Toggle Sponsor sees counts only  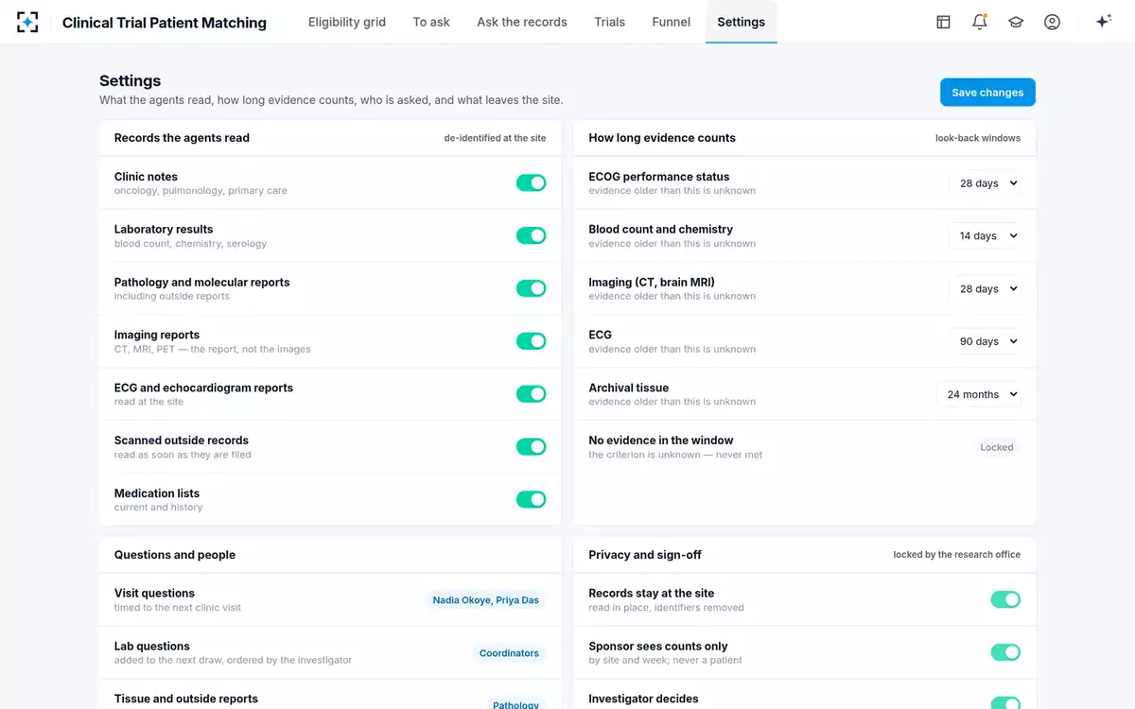(x=1005, y=652)
